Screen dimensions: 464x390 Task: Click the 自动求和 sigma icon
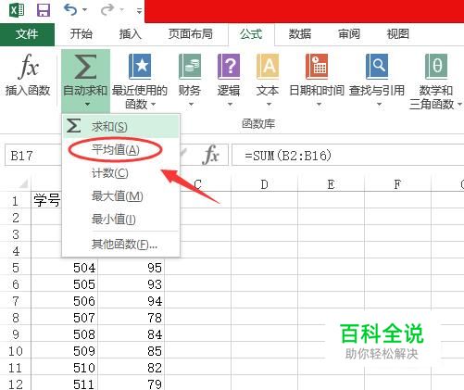tap(85, 67)
